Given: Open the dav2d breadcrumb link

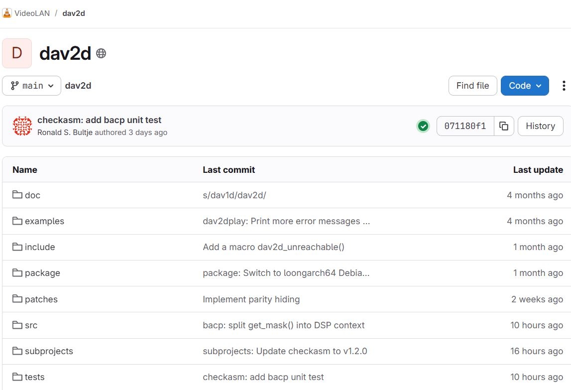Looking at the screenshot, I should coord(74,13).
